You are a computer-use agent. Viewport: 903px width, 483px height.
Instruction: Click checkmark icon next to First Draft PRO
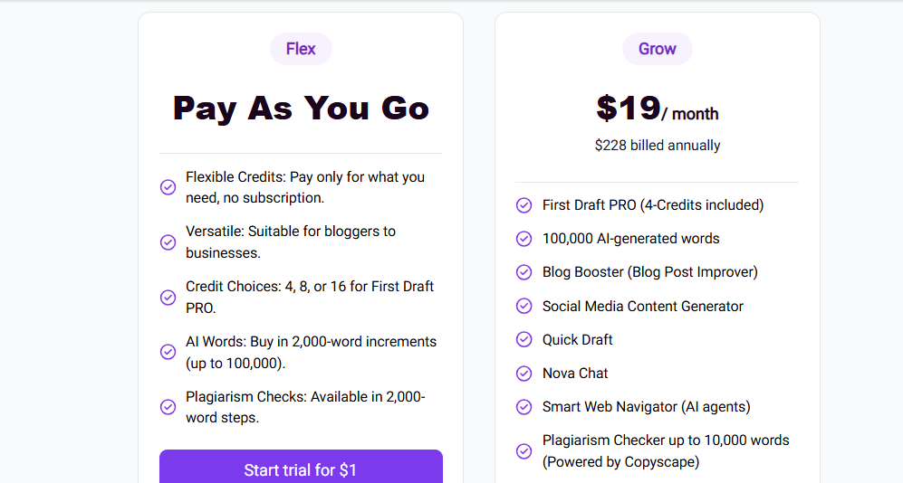point(524,205)
